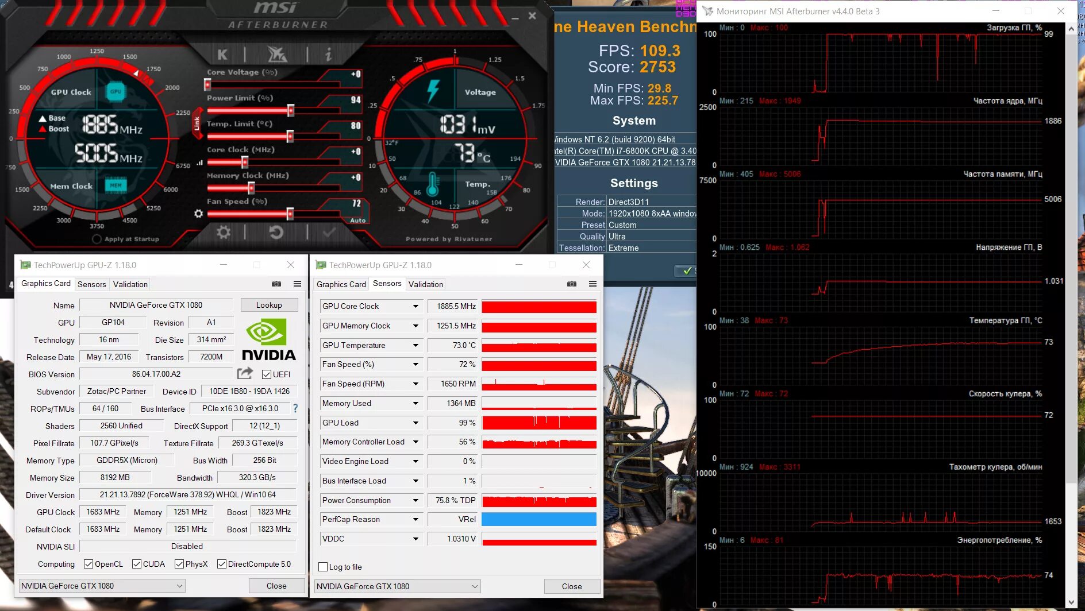Click the Power Limit slider handle
This screenshot has width=1085, height=611.
291,110
